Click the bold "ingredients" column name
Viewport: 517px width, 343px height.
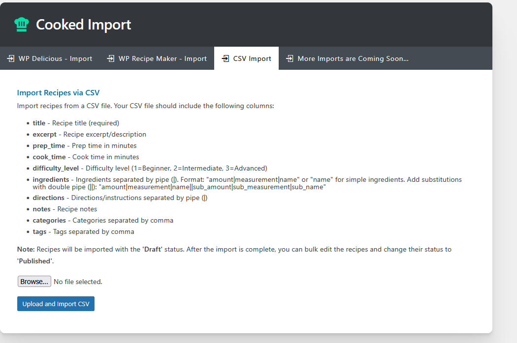coord(52,179)
